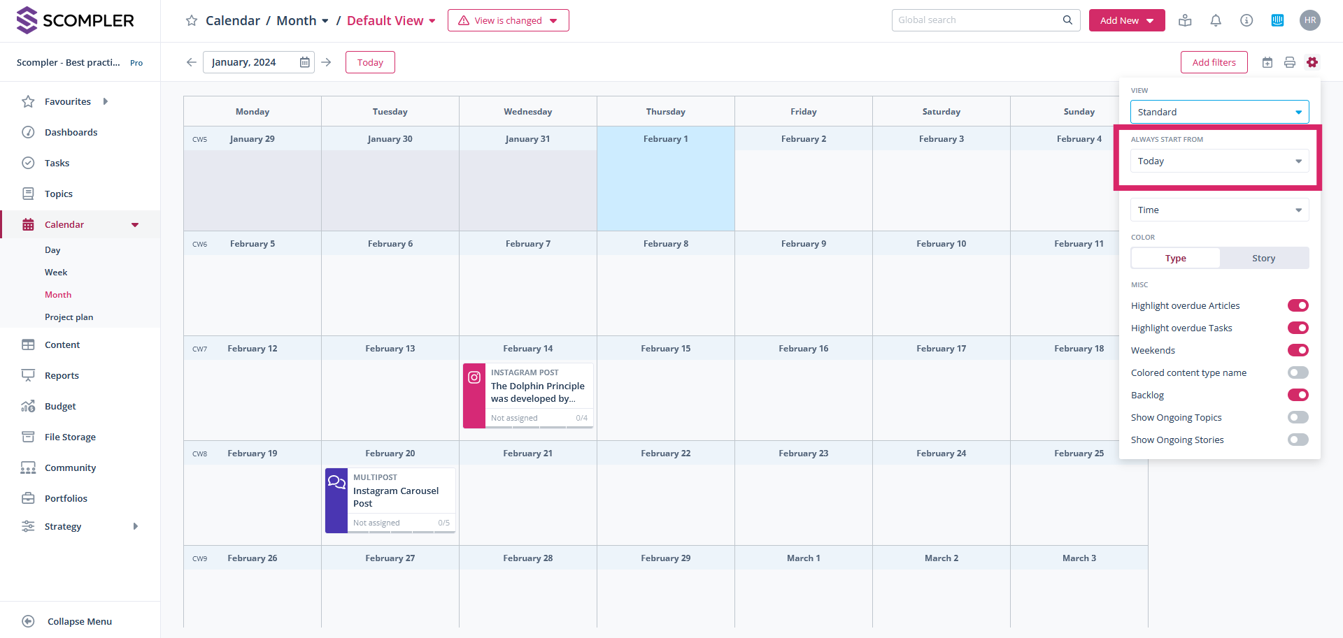Open Reports in the sidebar
Viewport: 1343px width, 638px height.
click(x=62, y=375)
